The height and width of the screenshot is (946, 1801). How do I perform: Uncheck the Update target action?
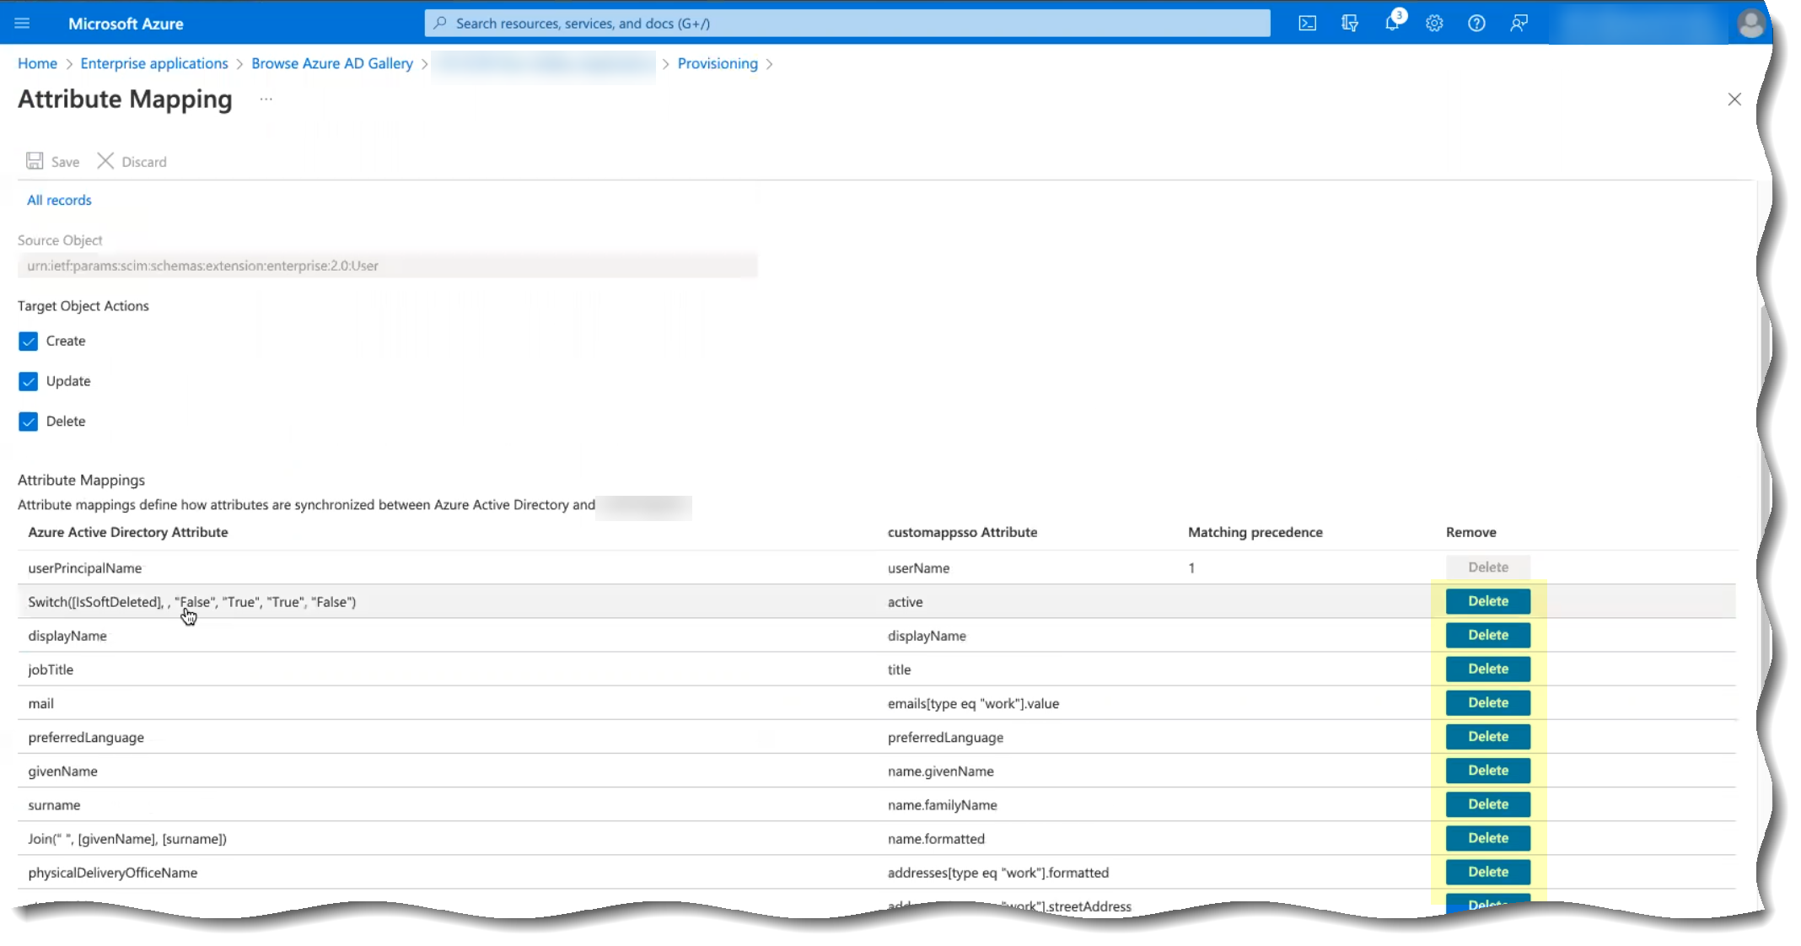tap(29, 381)
